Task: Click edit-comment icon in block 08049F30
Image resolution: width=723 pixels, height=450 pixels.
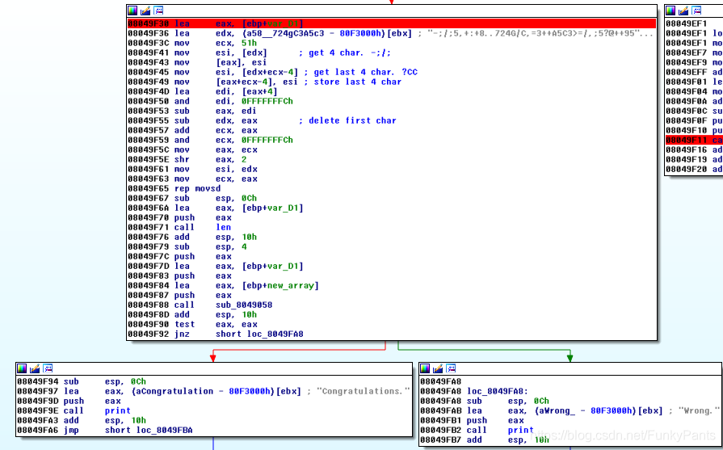Action: pos(145,11)
